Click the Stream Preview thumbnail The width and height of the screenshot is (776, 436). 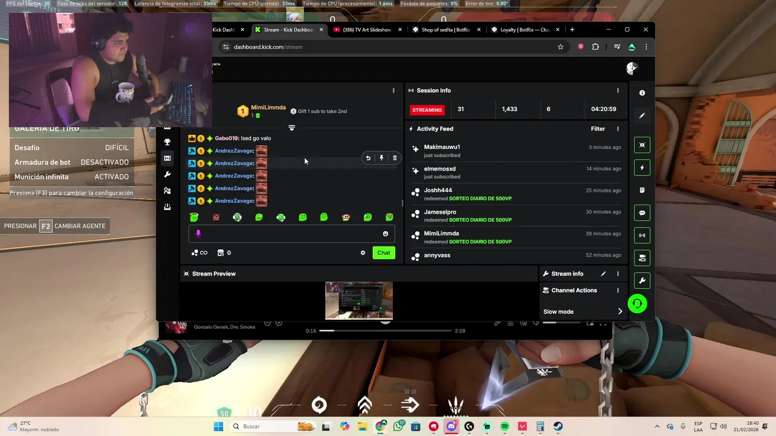tap(359, 300)
